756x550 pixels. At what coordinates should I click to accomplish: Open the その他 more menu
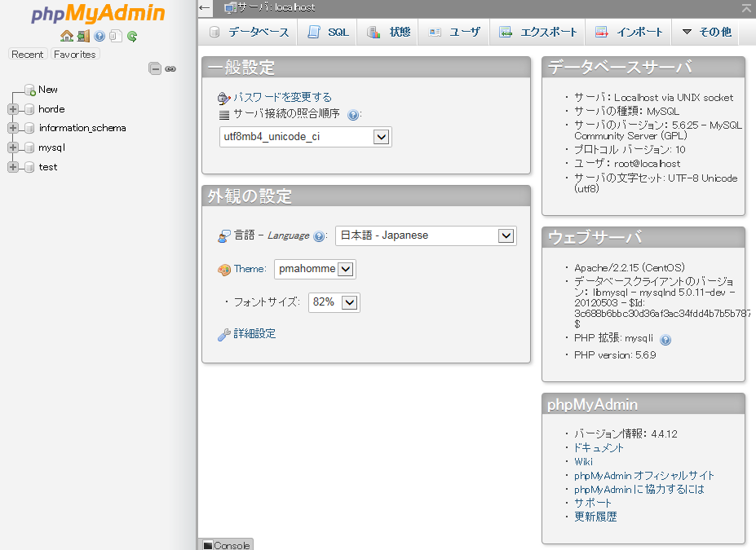707,32
